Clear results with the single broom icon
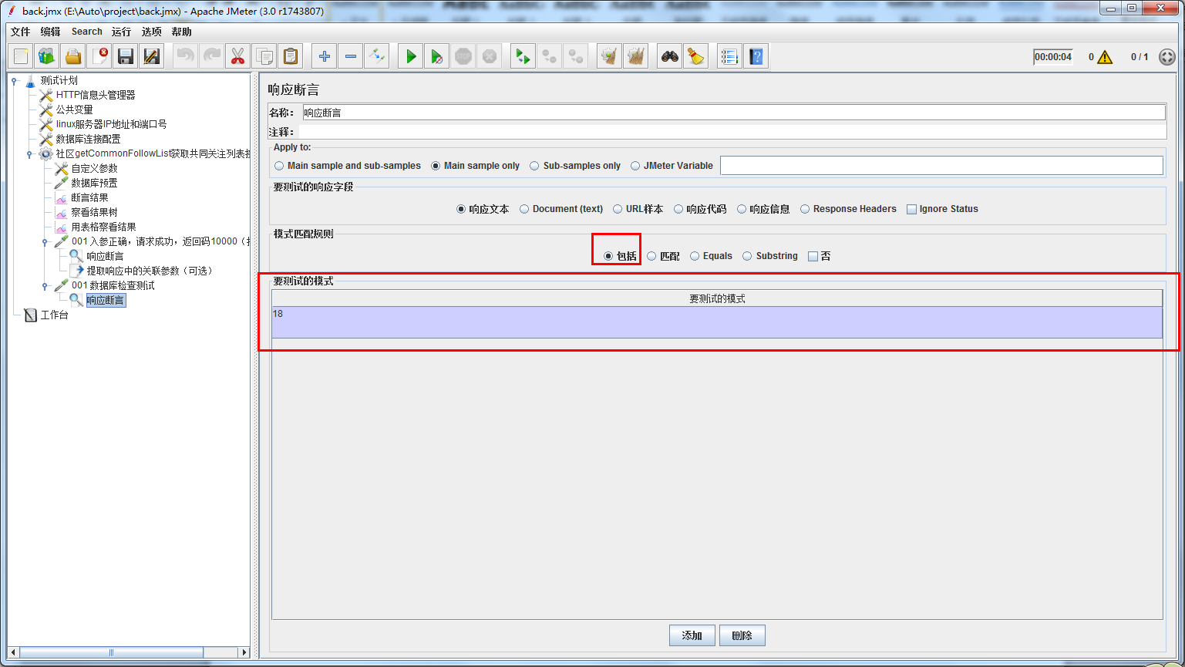1185x667 pixels. (610, 56)
